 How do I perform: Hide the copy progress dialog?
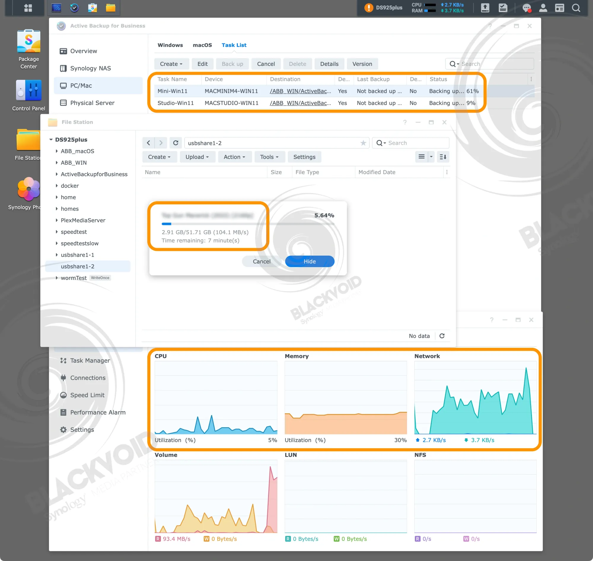310,261
